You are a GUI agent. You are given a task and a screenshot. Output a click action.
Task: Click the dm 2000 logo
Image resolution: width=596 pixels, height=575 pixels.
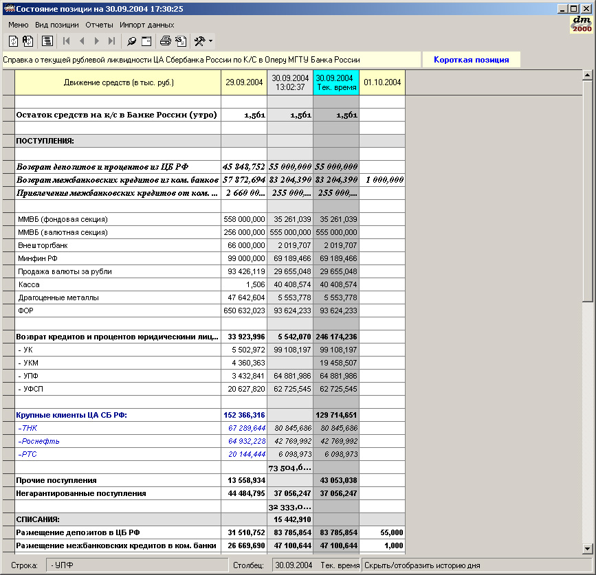coord(582,24)
